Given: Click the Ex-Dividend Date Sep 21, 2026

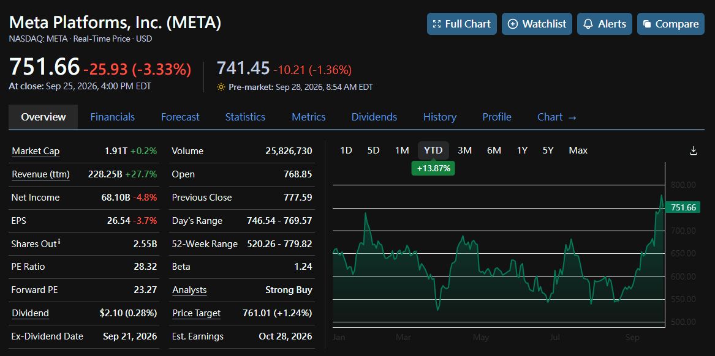Looking at the screenshot, I should point(130,336).
